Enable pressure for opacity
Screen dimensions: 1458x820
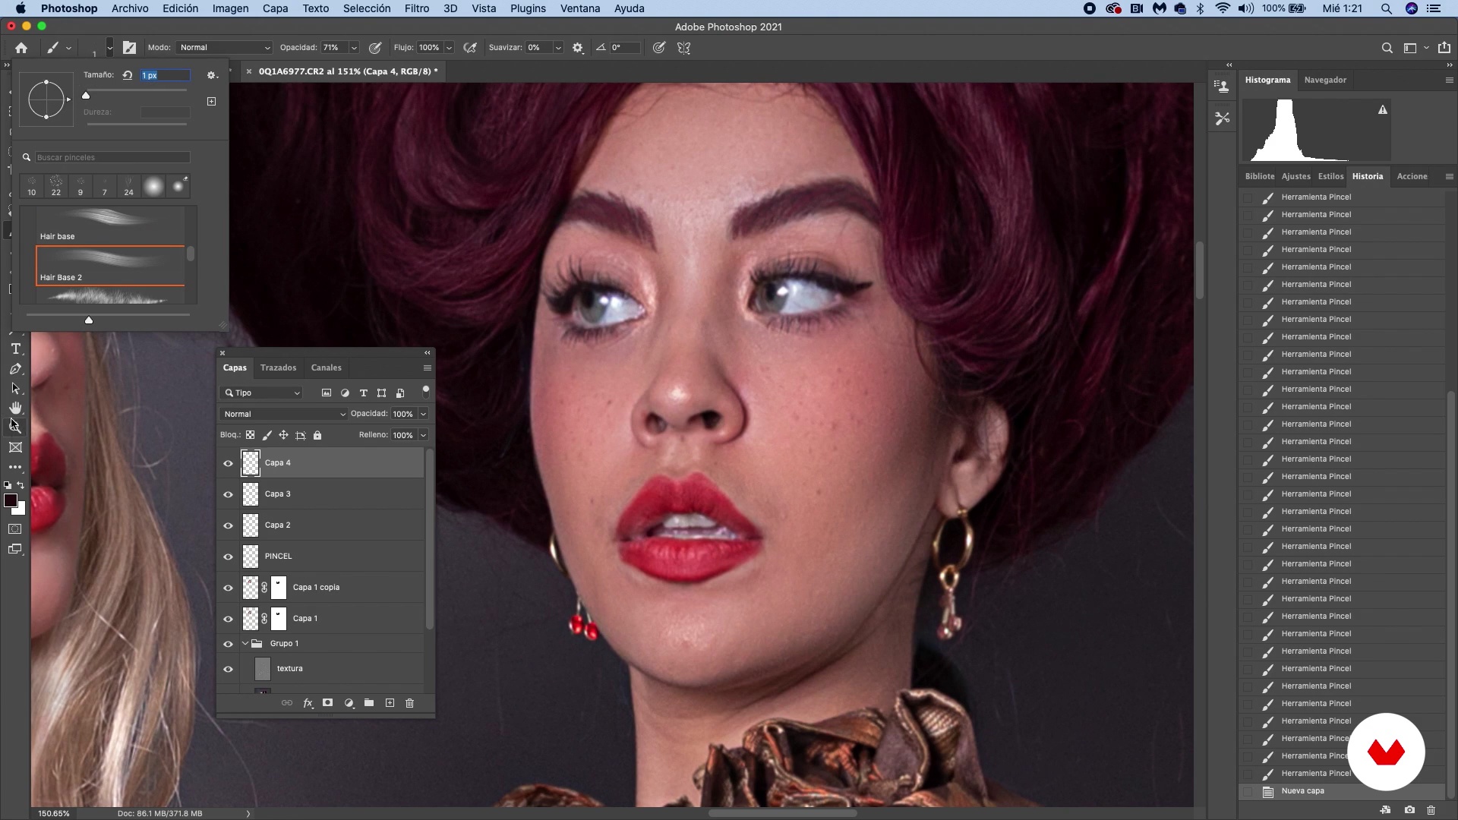pos(375,48)
